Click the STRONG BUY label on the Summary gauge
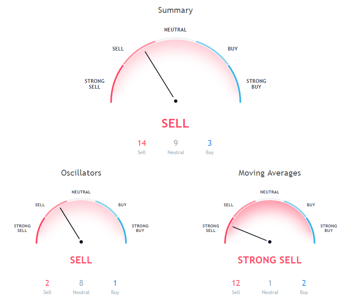351x304 pixels. coord(256,84)
